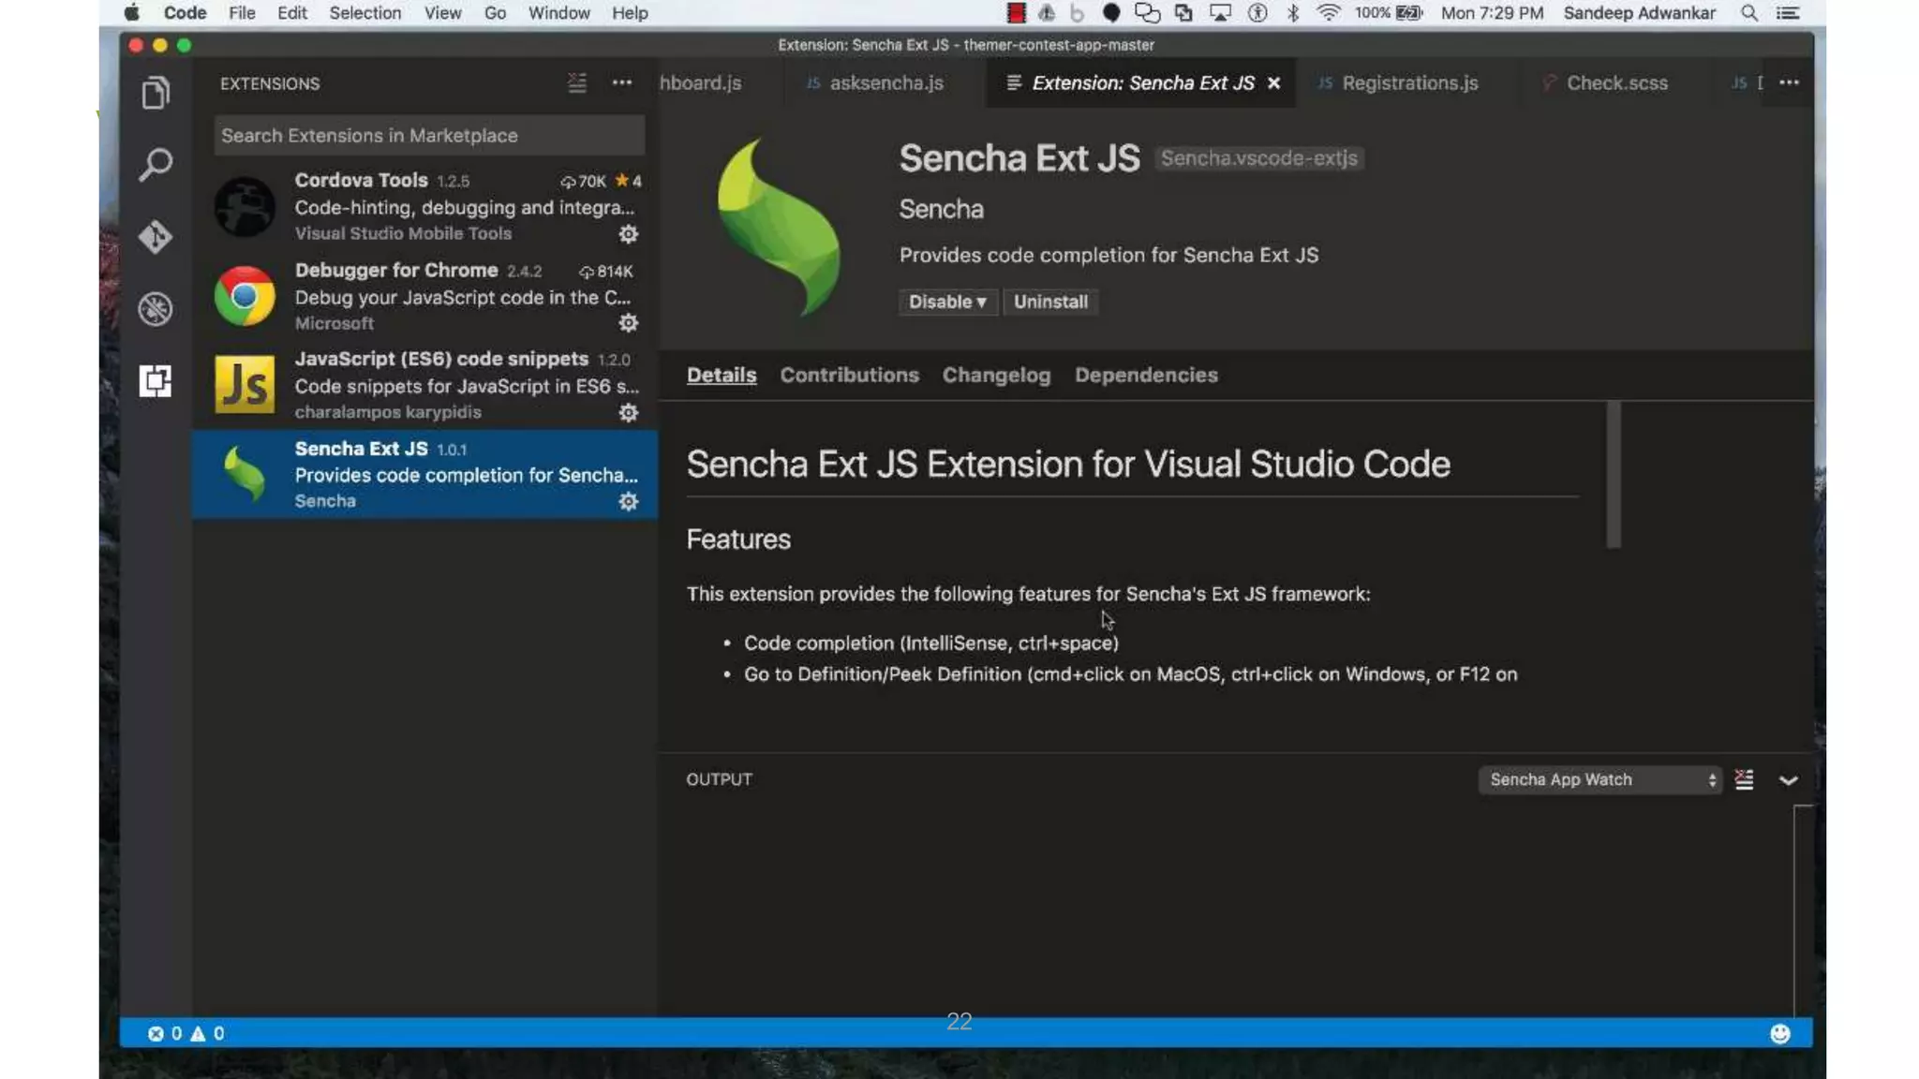The image size is (1919, 1079).
Task: Open the Cordova Tools manage gear
Action: 629,234
